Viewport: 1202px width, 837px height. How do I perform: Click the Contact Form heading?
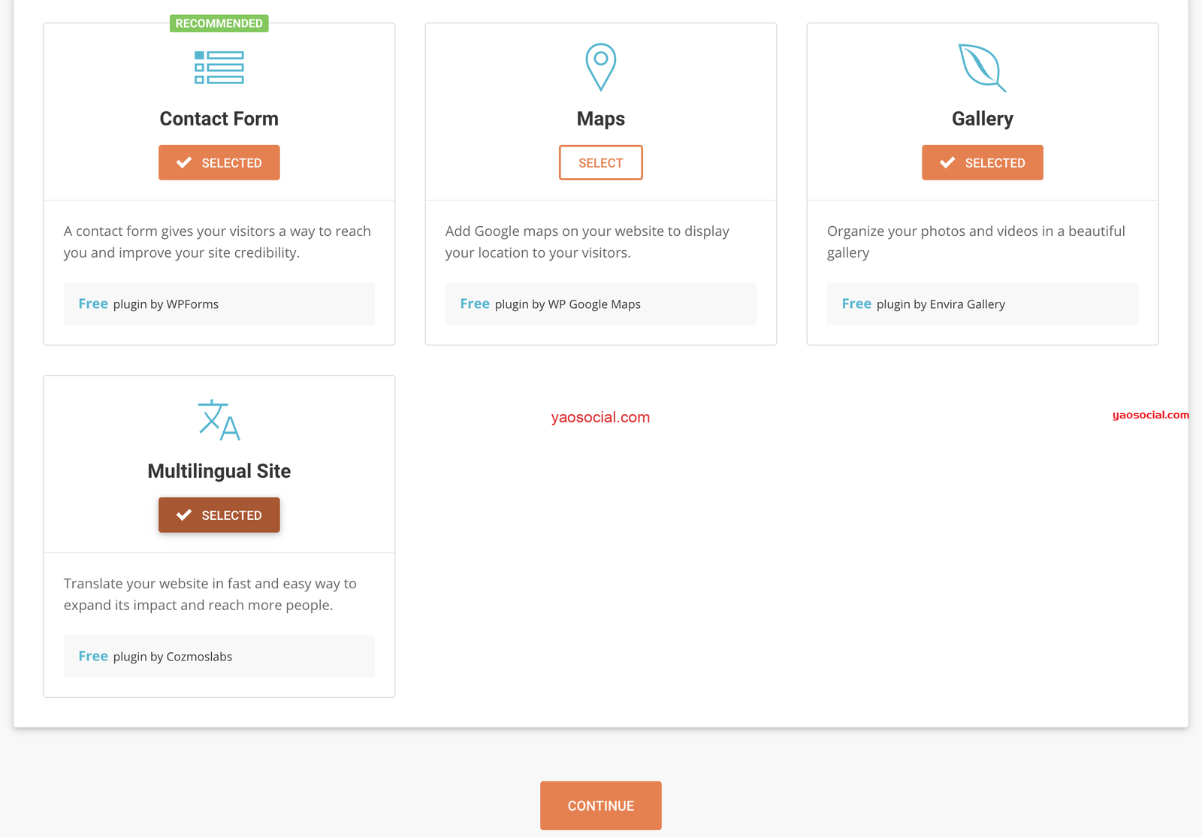pos(219,119)
